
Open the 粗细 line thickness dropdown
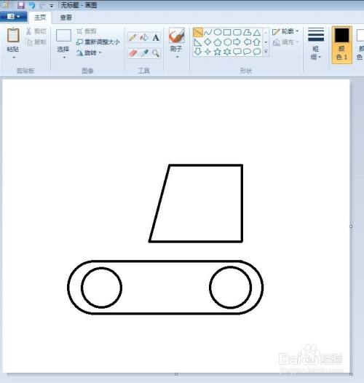(x=316, y=44)
